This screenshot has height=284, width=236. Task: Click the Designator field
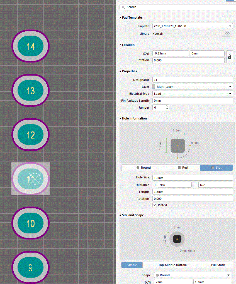pyautogui.click(x=193, y=80)
